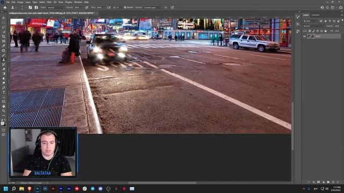Select the Eyedropper tool
This screenshot has width=344, height=193.
click(x=4, y=46)
